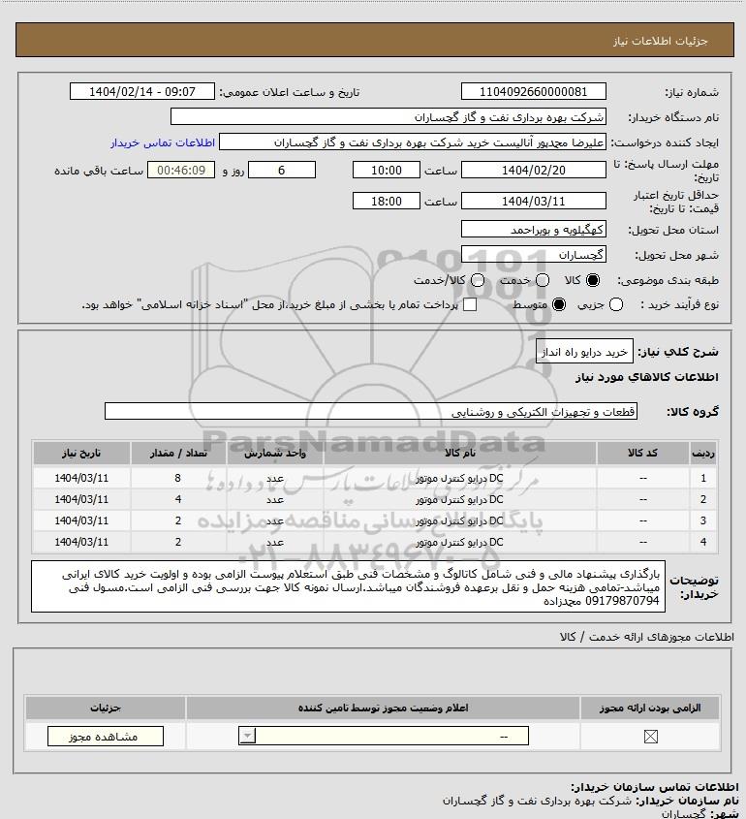Click item name in row 3
The image size is (746, 819).
pyautogui.click(x=460, y=520)
